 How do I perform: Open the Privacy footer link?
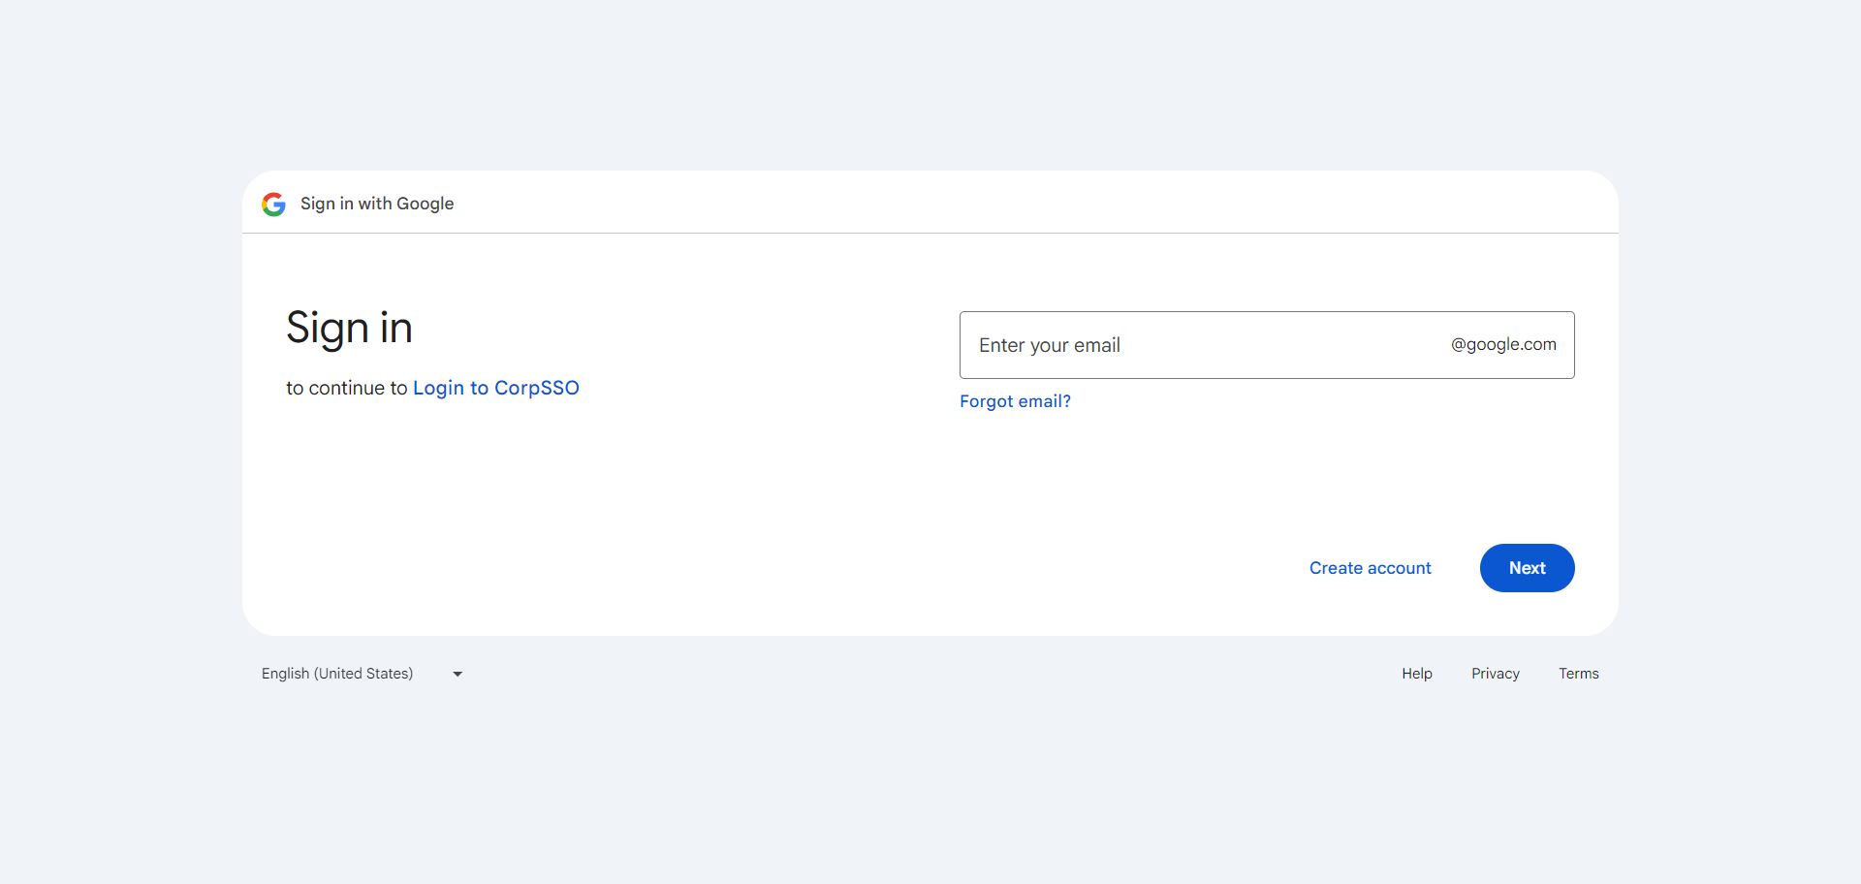1495,674
